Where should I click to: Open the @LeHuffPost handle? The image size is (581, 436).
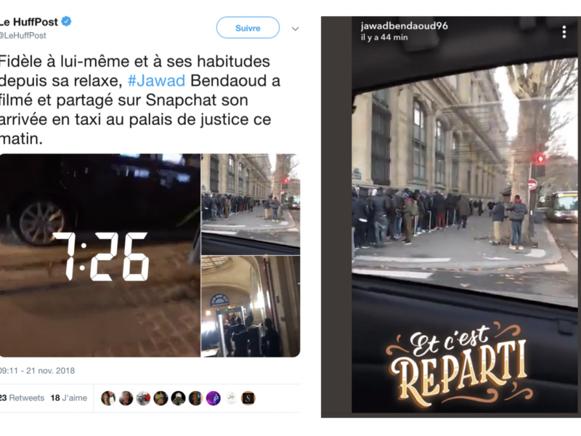[x=23, y=36]
